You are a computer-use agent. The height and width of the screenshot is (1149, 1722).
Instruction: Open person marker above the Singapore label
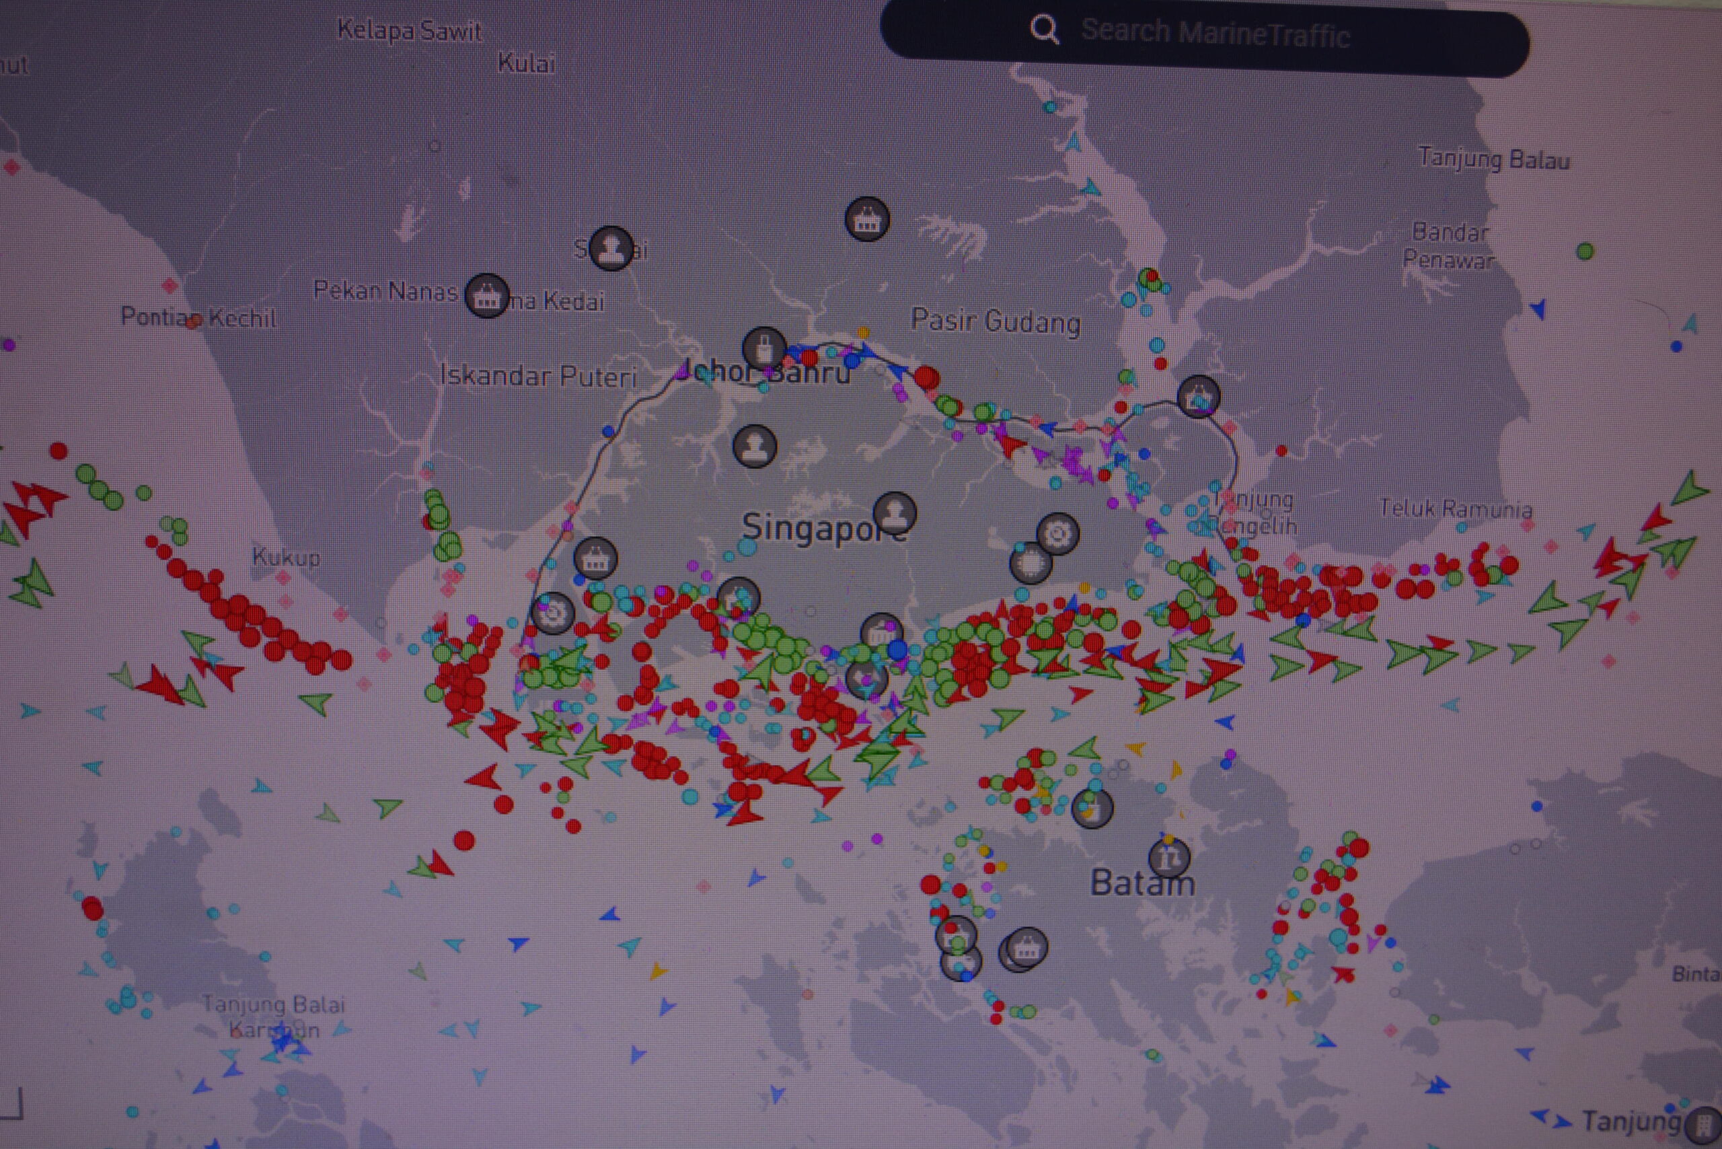(x=755, y=445)
